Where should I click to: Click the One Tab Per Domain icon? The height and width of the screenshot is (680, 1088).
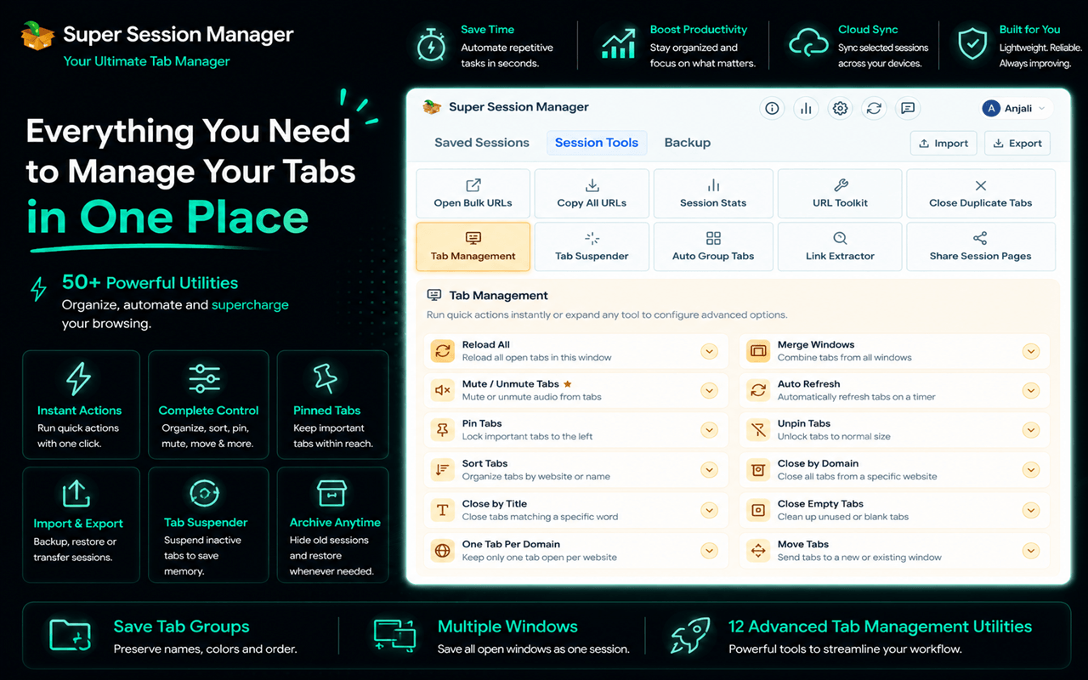pyautogui.click(x=442, y=551)
